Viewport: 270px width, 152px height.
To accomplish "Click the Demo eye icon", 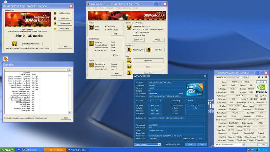I will [129, 67].
